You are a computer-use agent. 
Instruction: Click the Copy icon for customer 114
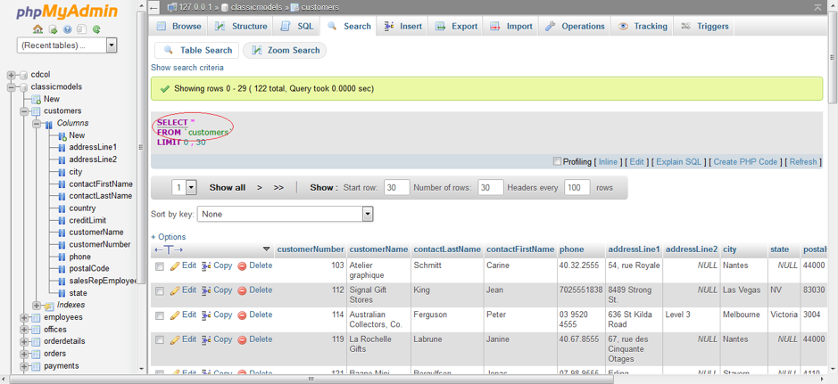(x=206, y=315)
